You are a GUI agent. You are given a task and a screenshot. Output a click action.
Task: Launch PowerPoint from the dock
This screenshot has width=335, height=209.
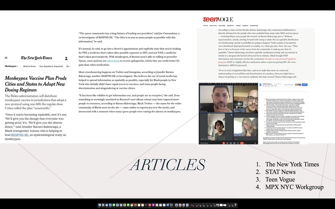(x=180, y=205)
